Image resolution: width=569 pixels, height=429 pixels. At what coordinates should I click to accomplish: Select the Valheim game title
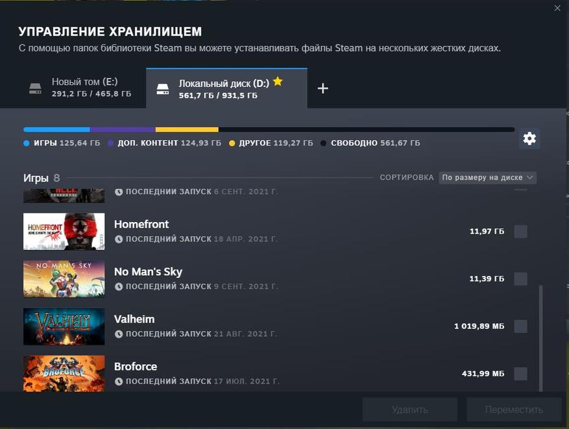134,319
